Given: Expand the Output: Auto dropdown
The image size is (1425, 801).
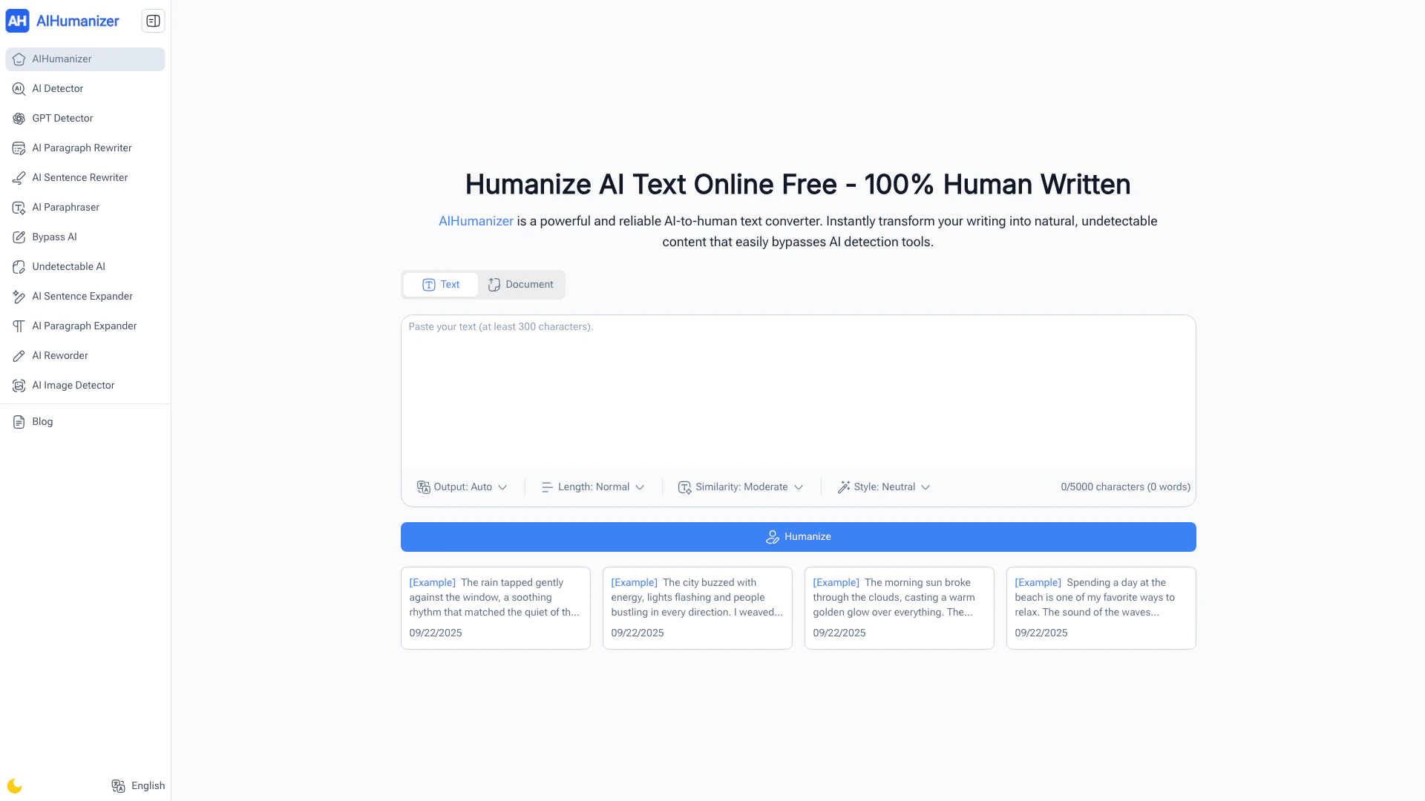Looking at the screenshot, I should 462,487.
